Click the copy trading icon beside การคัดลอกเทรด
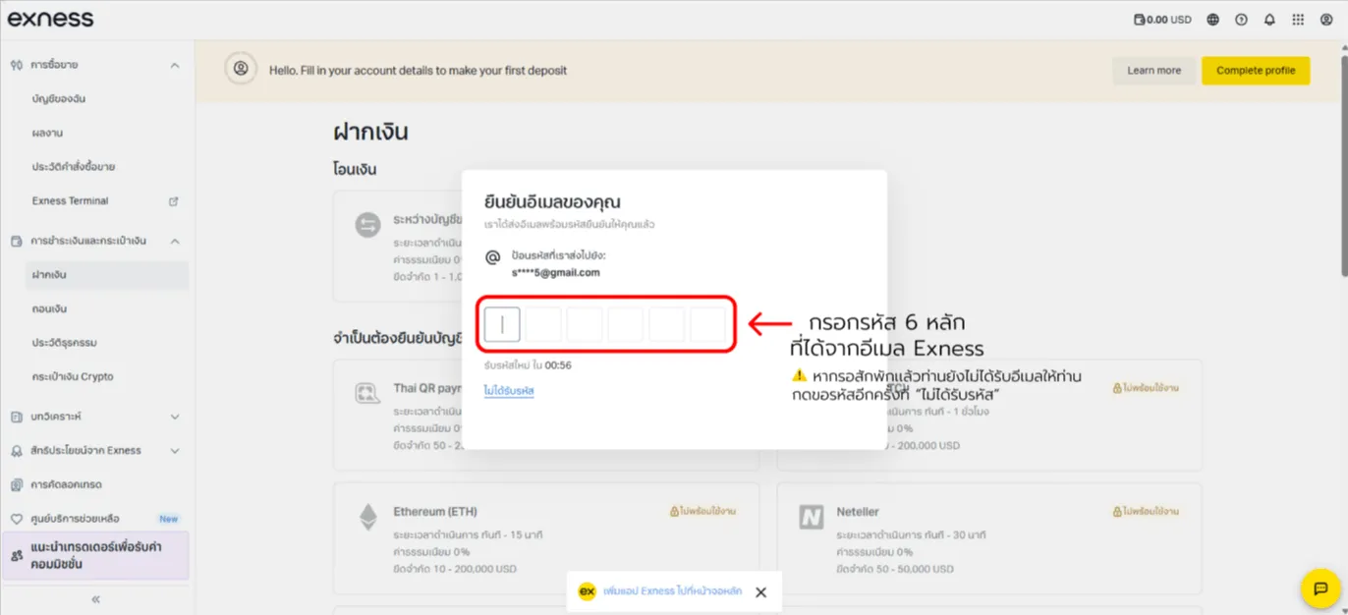This screenshot has height=615, width=1348. [x=16, y=484]
